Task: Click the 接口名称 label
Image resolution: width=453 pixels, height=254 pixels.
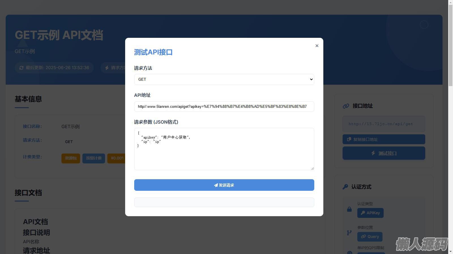Action: pos(32,126)
